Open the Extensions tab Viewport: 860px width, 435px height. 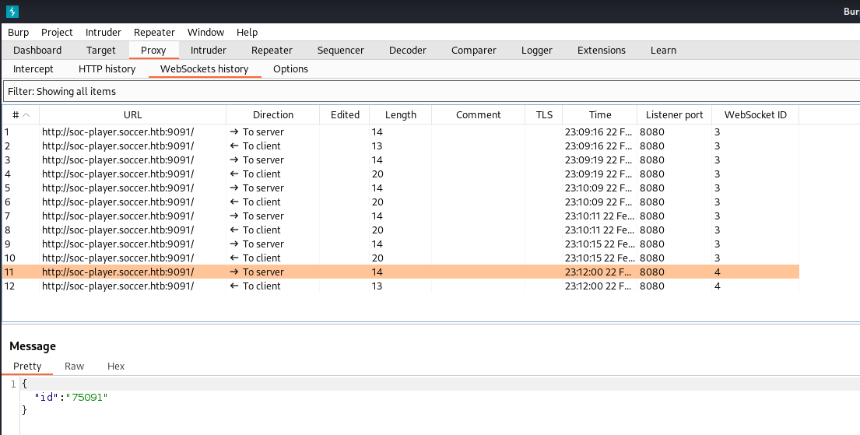pos(601,51)
